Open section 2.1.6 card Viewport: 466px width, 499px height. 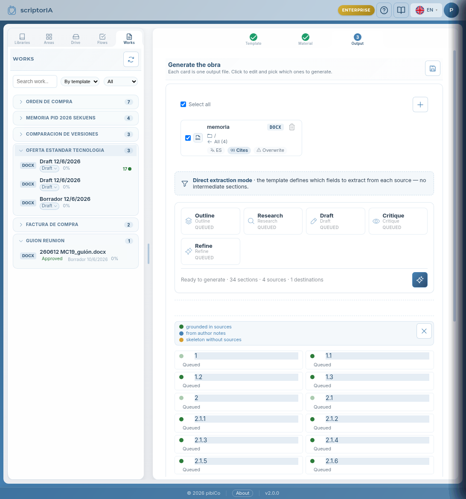pos(370,465)
